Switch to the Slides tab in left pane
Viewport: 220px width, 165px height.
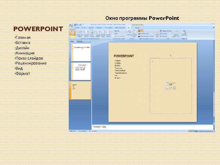click(72, 41)
